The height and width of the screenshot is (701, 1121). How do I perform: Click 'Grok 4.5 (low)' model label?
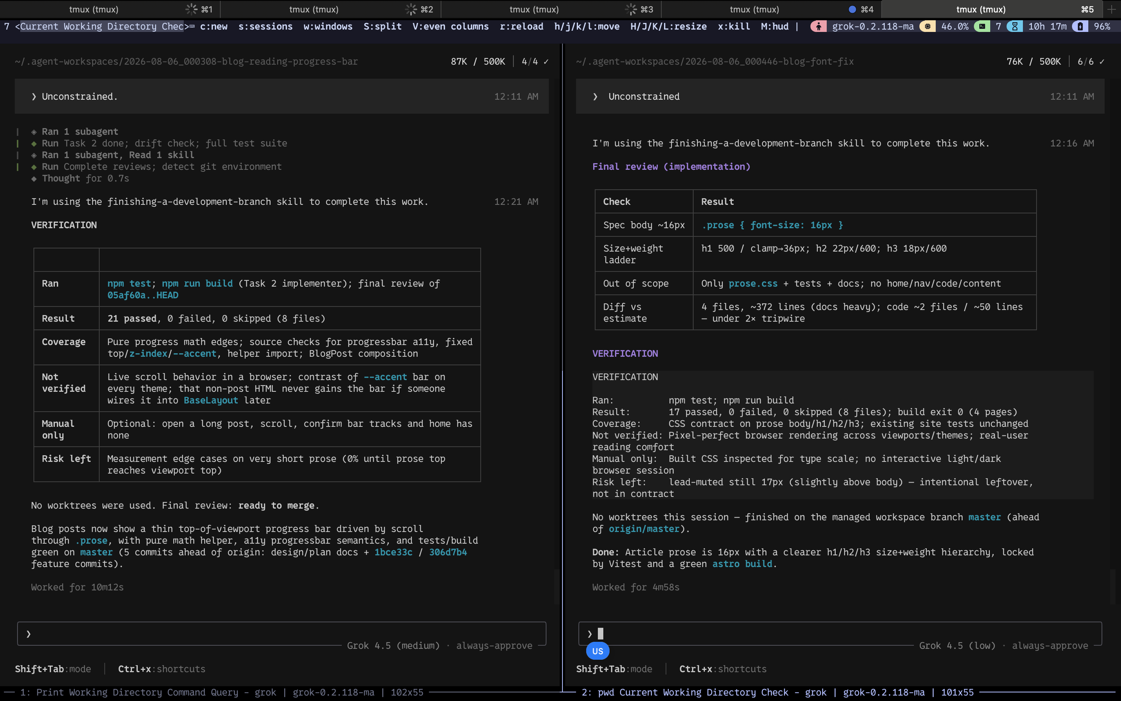pos(957,646)
